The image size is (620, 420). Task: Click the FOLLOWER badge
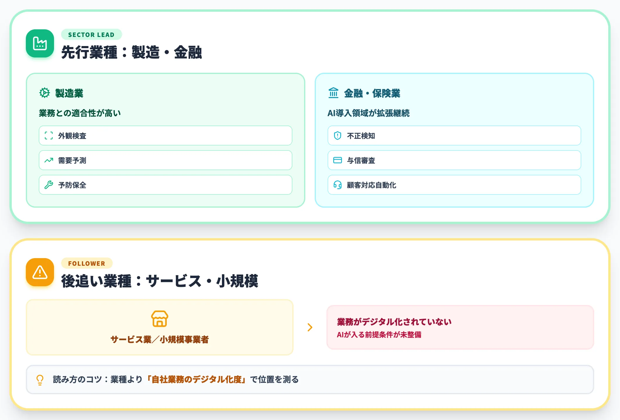87,263
